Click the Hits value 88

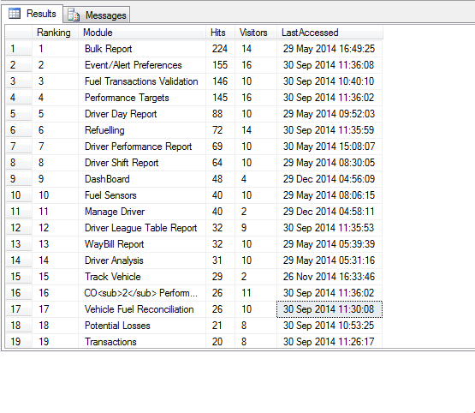coord(220,114)
